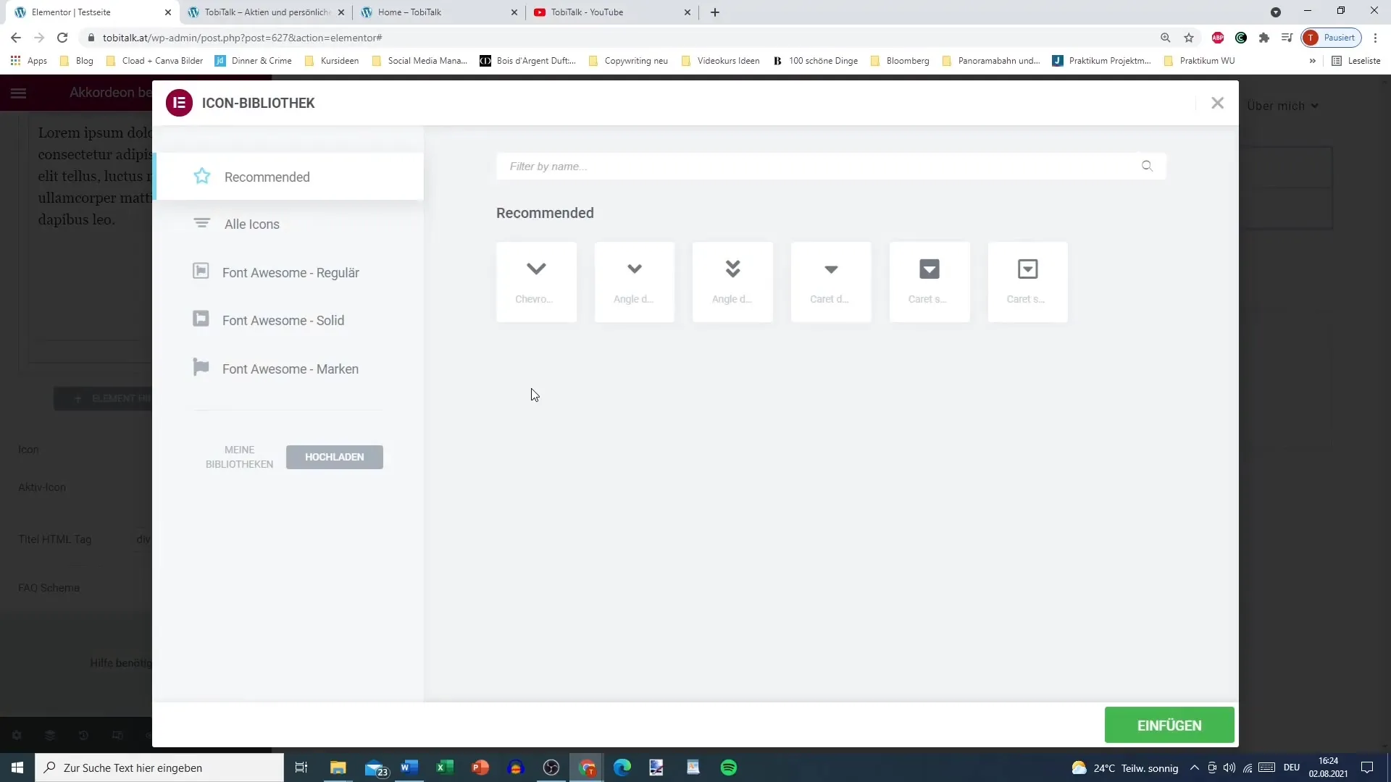1391x782 pixels.
Task: Select the Angle-down regular icon
Action: (x=635, y=277)
